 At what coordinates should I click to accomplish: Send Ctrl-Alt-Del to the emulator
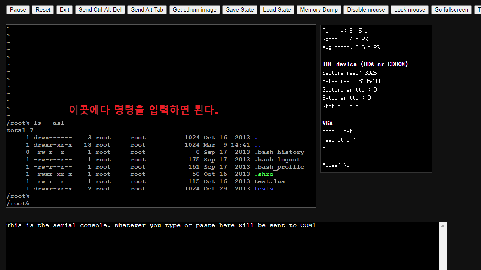[x=100, y=10]
